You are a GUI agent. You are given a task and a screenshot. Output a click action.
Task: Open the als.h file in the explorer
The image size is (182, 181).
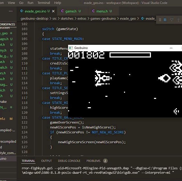tap(4, 67)
